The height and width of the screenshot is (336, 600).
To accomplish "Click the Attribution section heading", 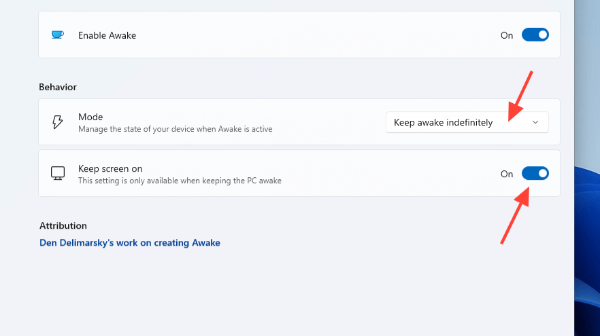I will click(63, 225).
